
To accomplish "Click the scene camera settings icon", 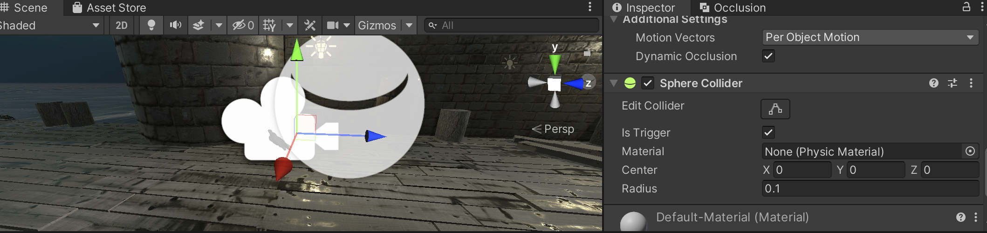I will (333, 25).
